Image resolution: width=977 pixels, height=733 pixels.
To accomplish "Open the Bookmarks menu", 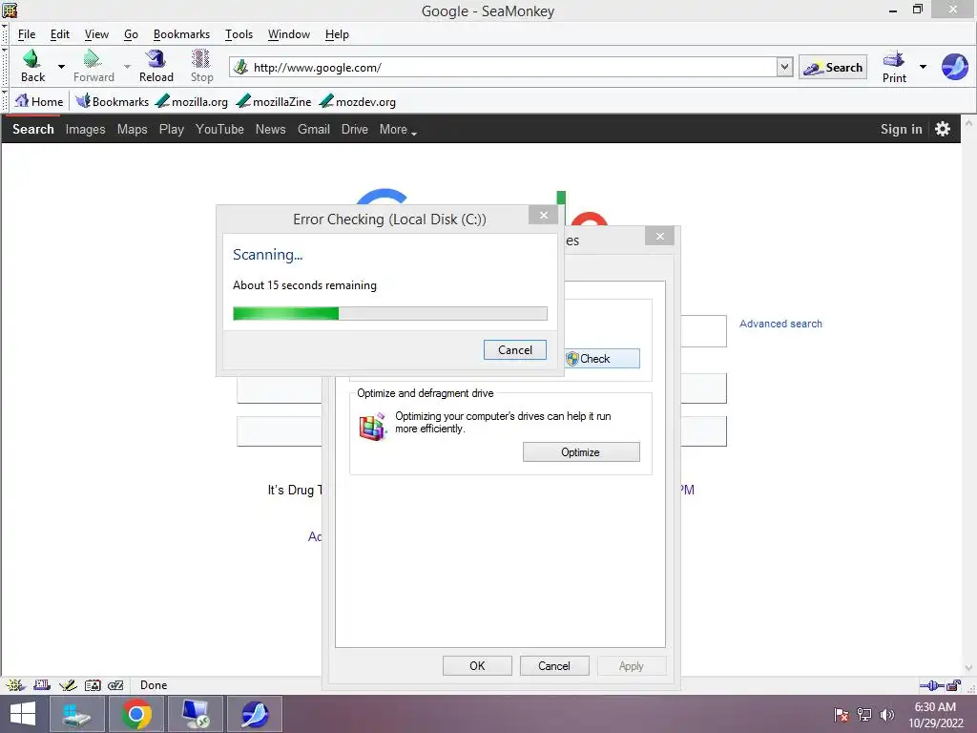I will click(181, 34).
